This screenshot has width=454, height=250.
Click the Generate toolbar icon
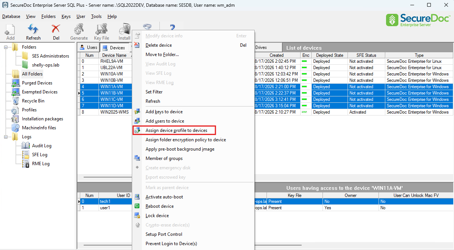[79, 30]
